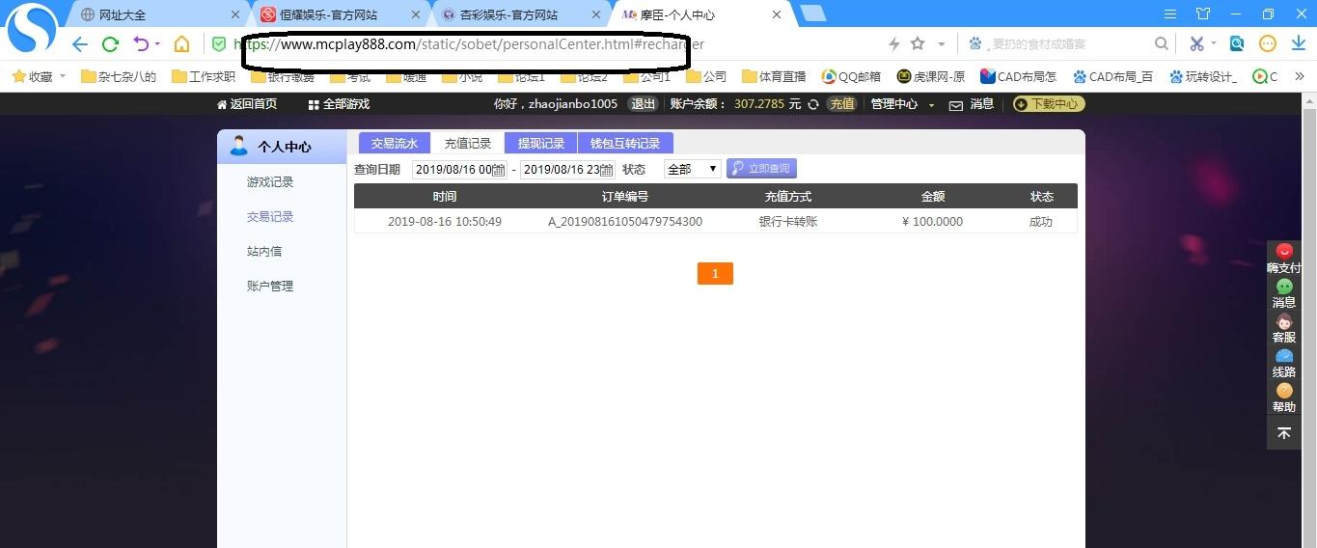Image resolution: width=1317 pixels, height=548 pixels.
Task: Open the browser main menu icon
Action: [x=1170, y=14]
